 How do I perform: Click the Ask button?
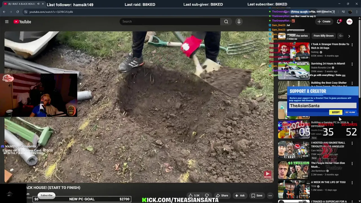click(x=240, y=195)
